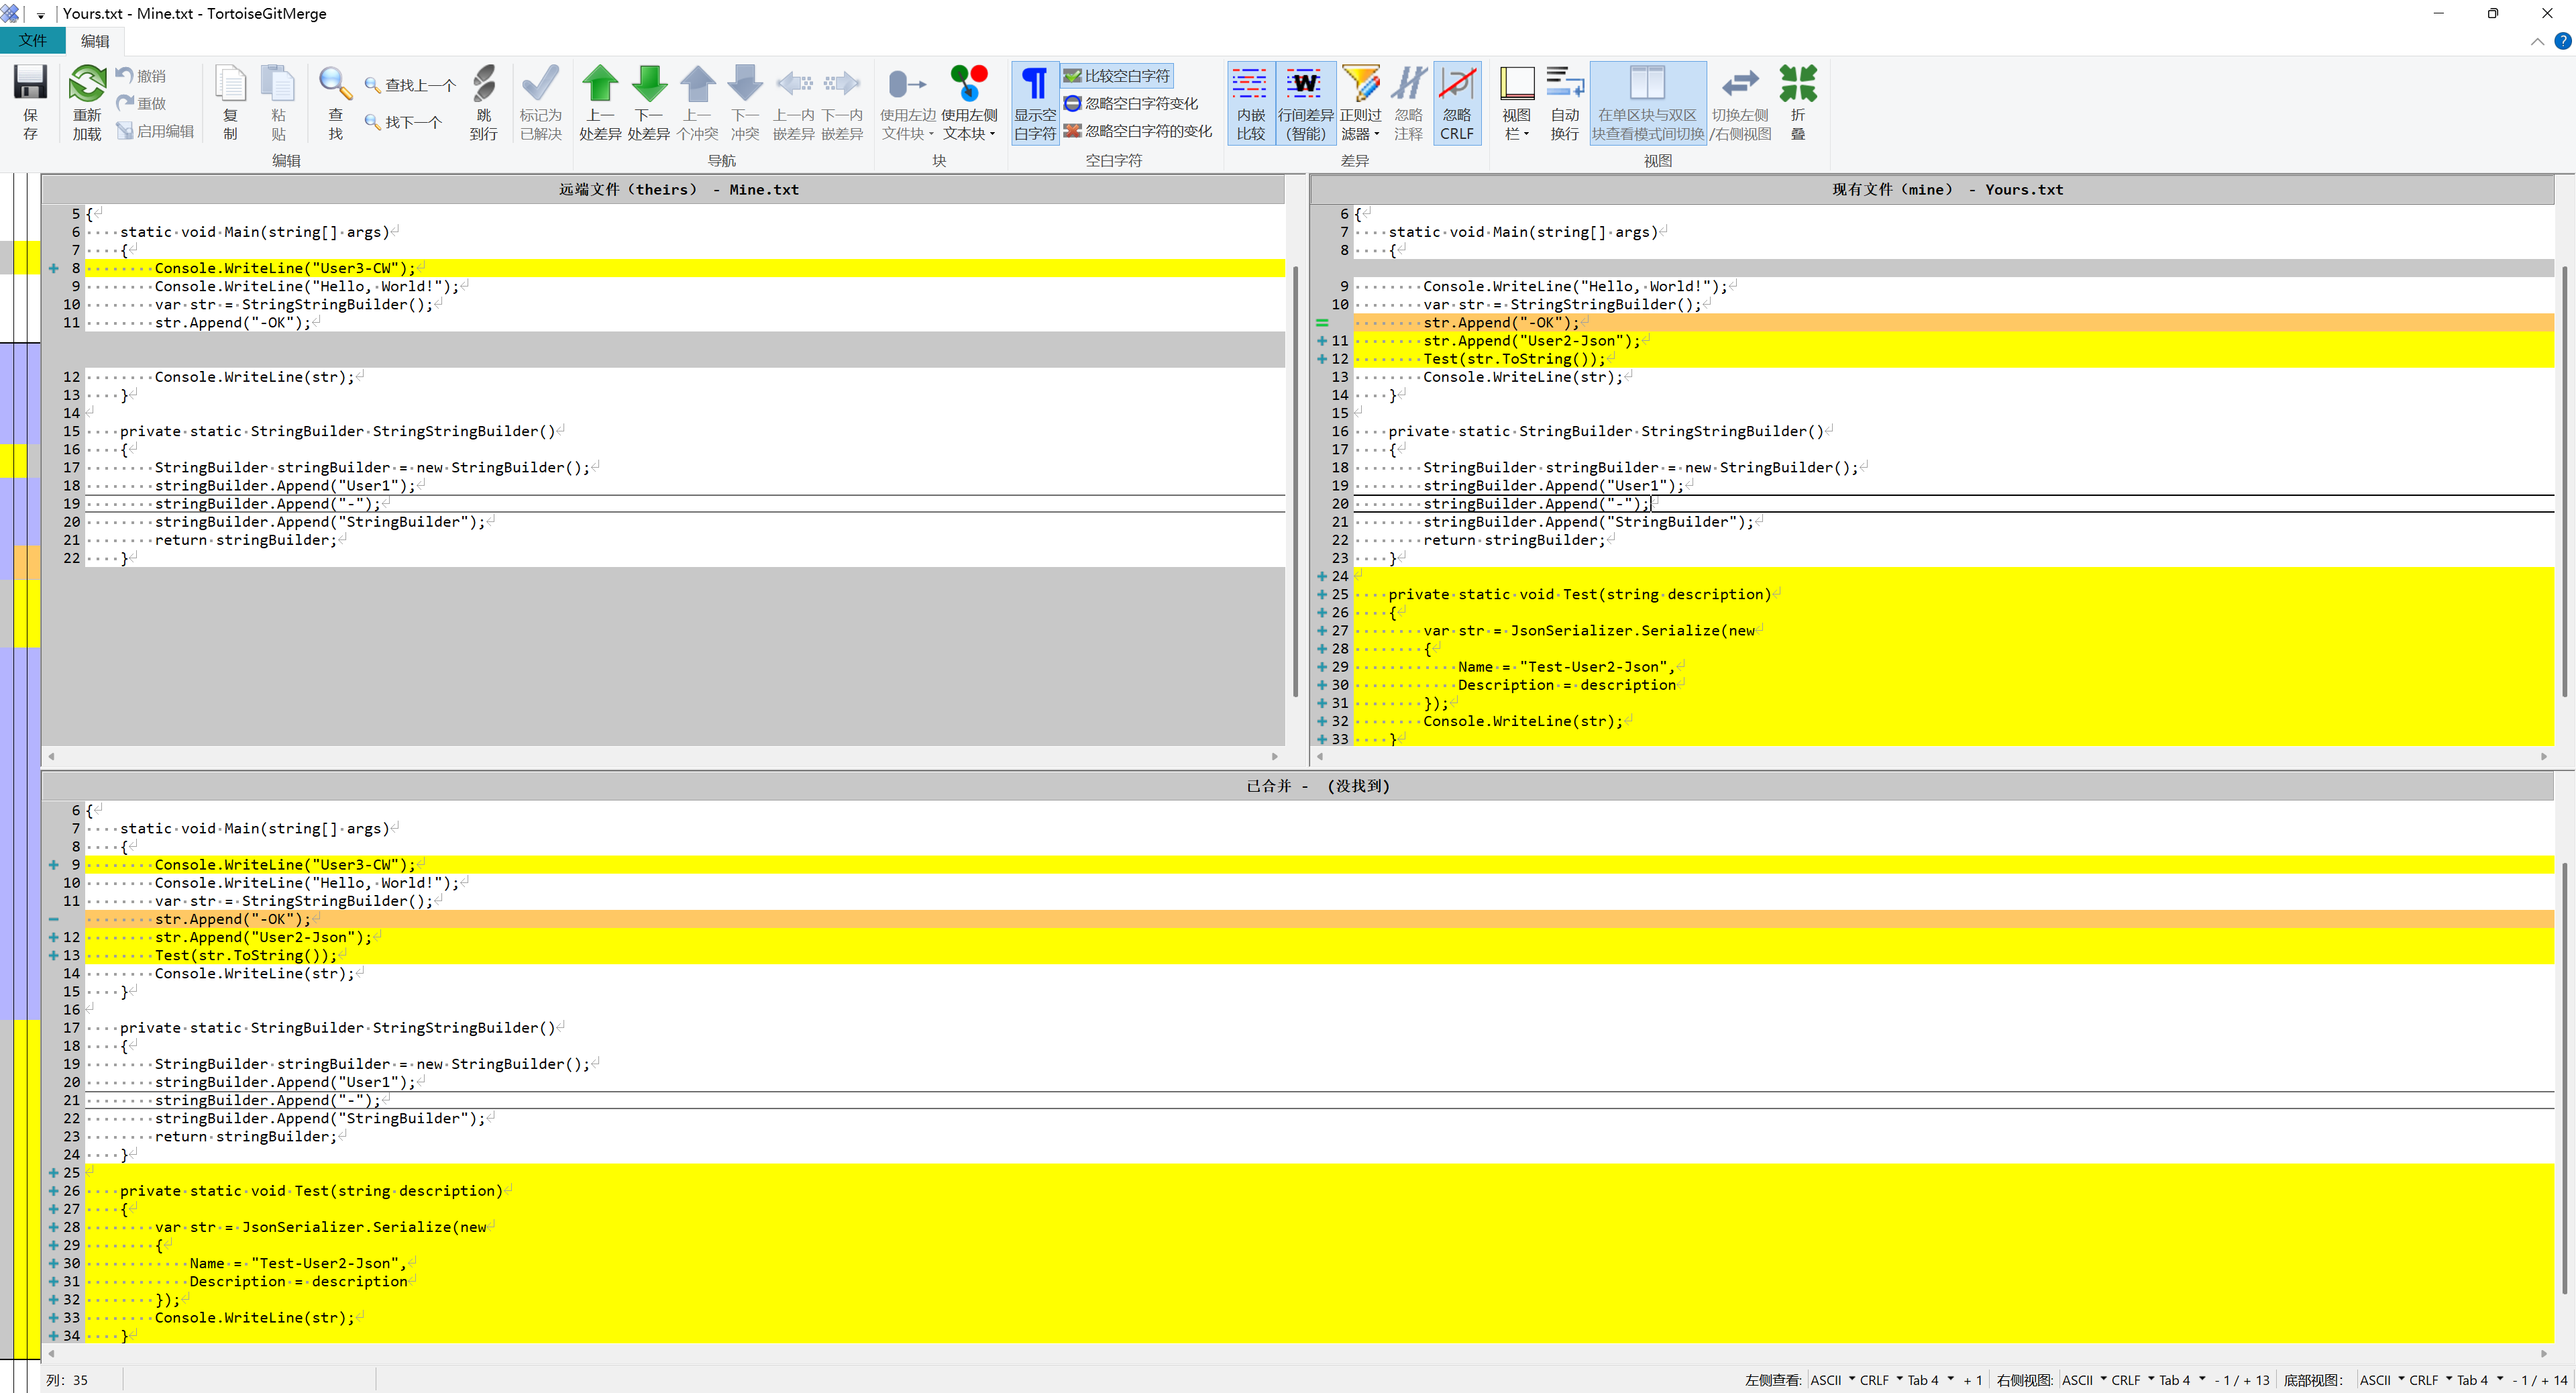The width and height of the screenshot is (2576, 1393).
Task: Select Compare whitespaces (比较空白字符) option
Action: pyautogui.click(x=1117, y=76)
